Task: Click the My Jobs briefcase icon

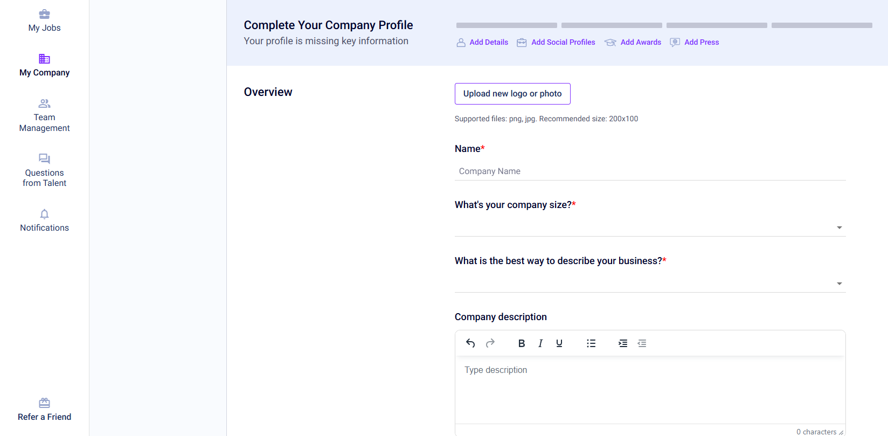Action: click(44, 14)
